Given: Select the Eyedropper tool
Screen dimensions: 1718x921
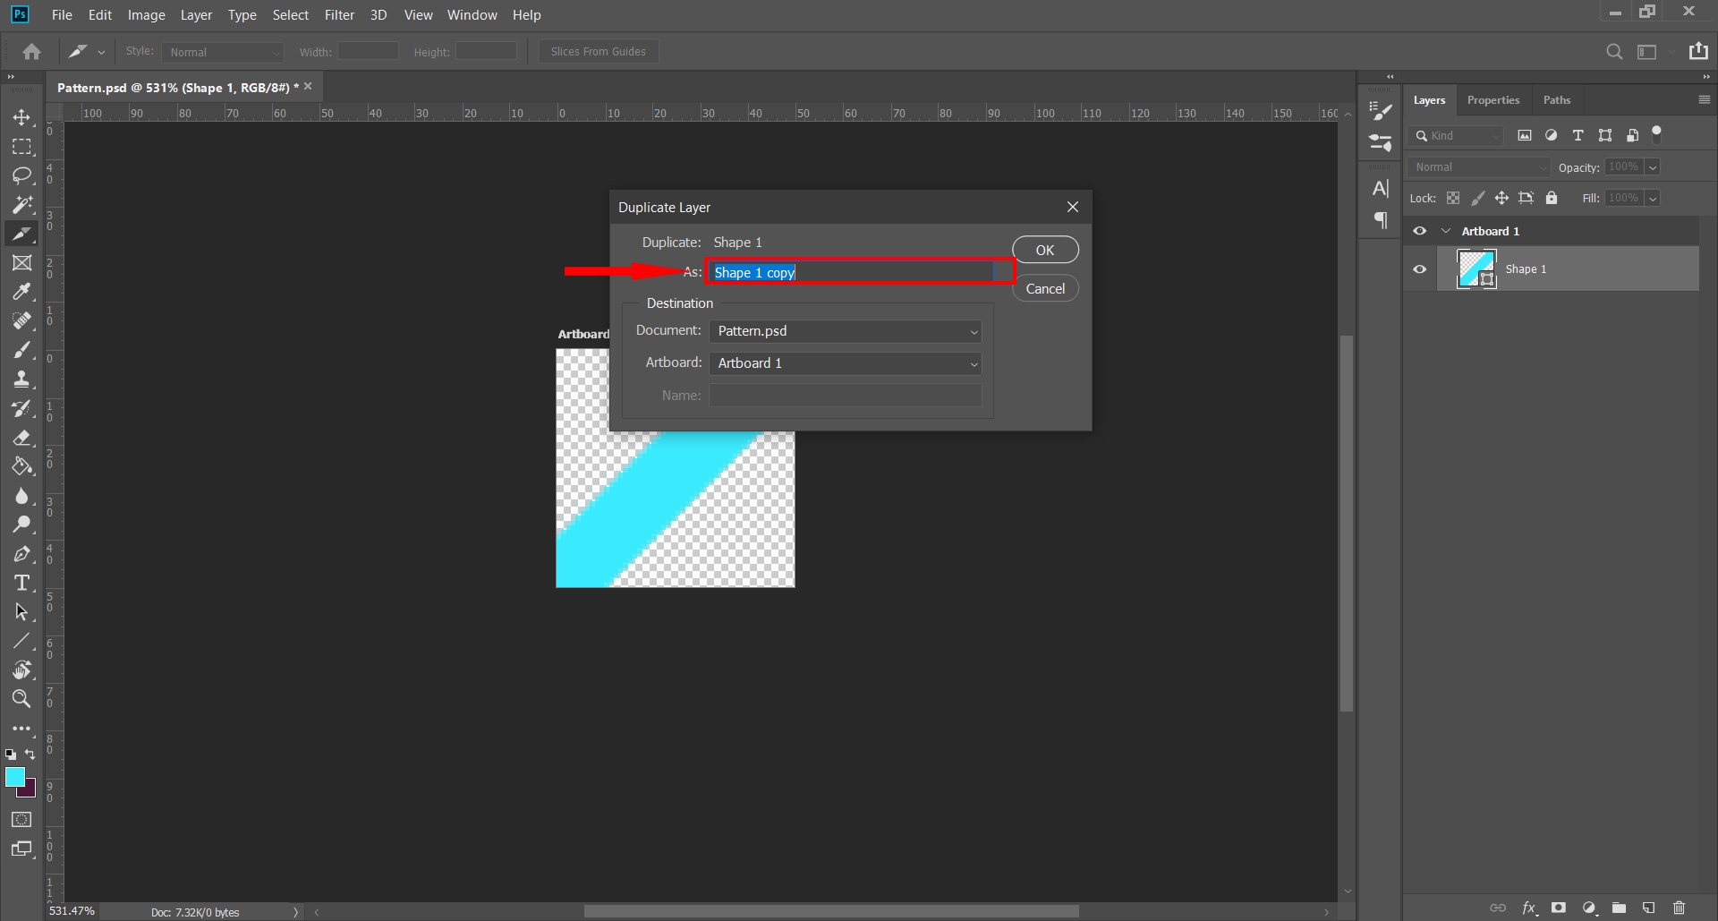Looking at the screenshot, I should click(x=21, y=292).
